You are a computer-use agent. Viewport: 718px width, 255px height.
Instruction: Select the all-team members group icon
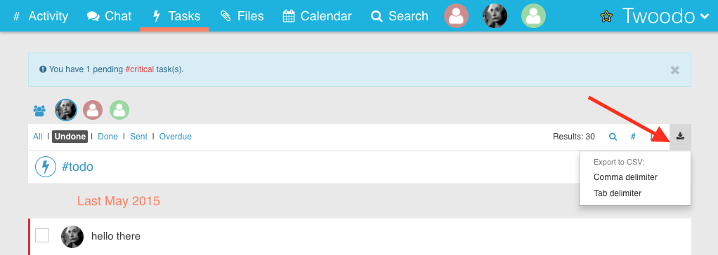tap(39, 111)
